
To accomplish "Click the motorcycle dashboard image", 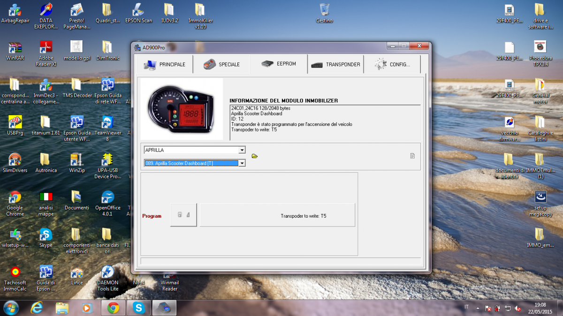I will click(182, 109).
